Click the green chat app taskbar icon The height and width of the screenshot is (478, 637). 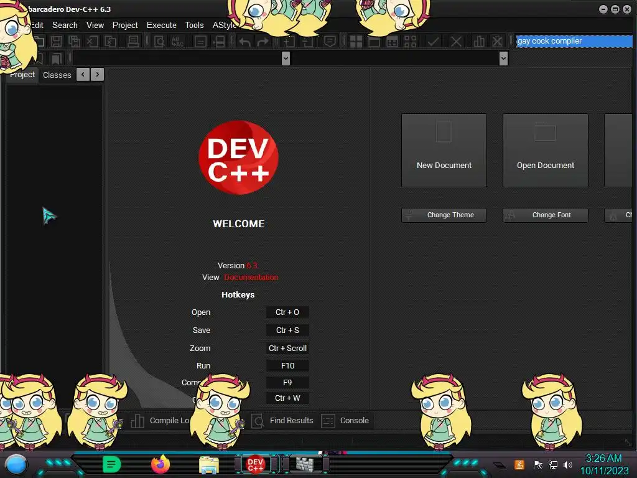pos(112,464)
